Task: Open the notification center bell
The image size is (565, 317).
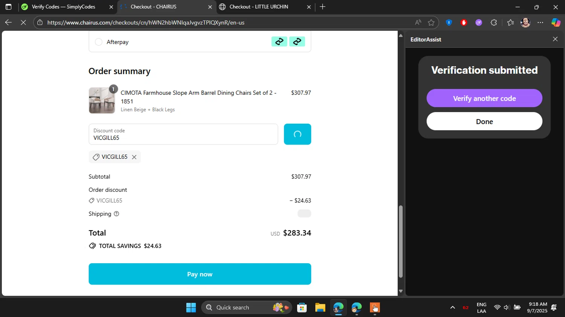Action: click(554, 308)
